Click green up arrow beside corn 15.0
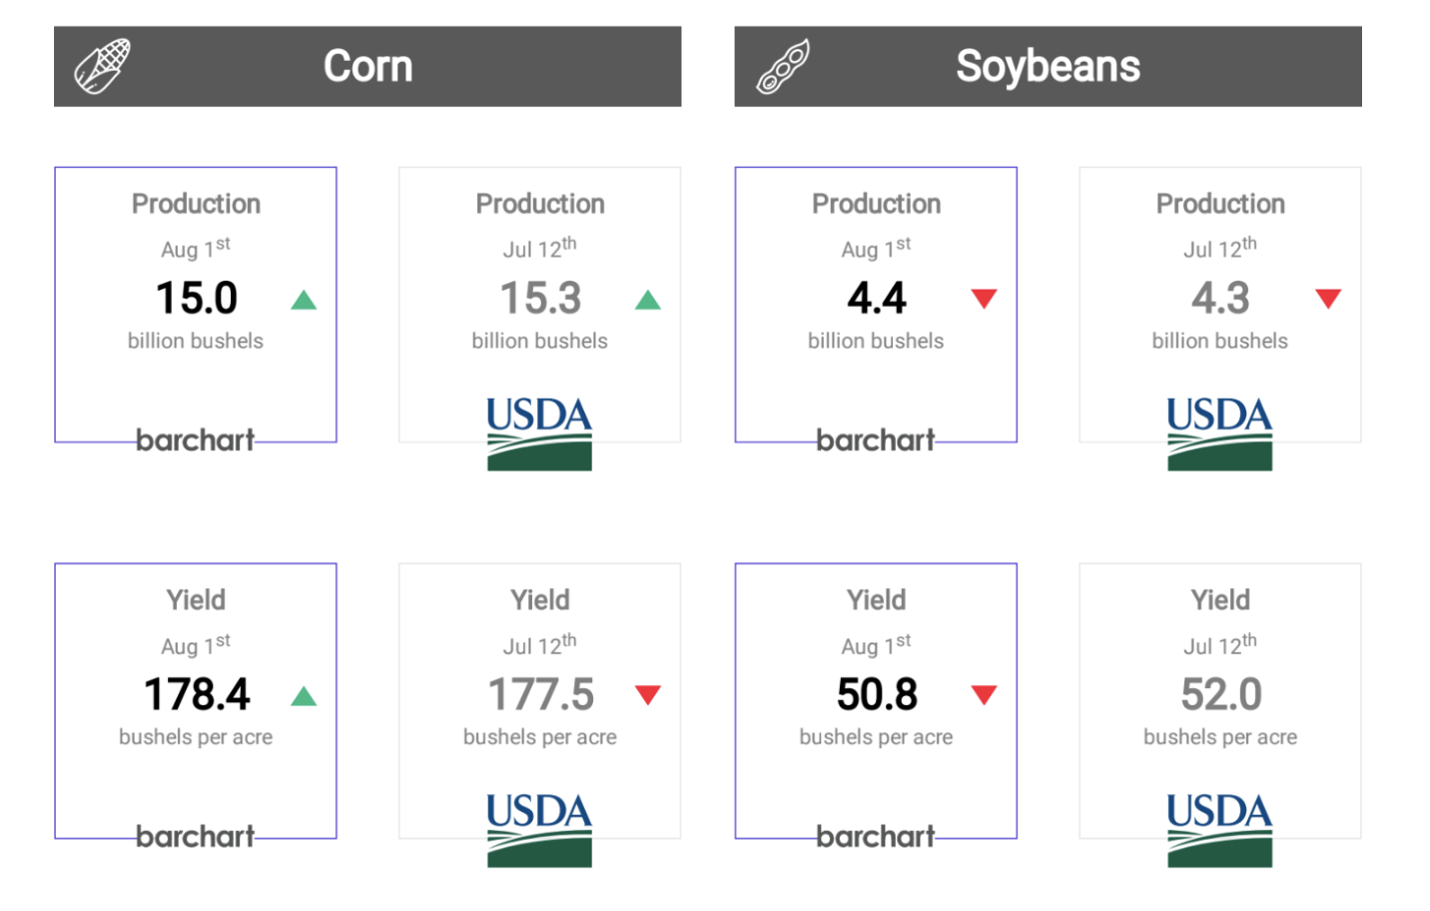The width and height of the screenshot is (1430, 911). 304,300
